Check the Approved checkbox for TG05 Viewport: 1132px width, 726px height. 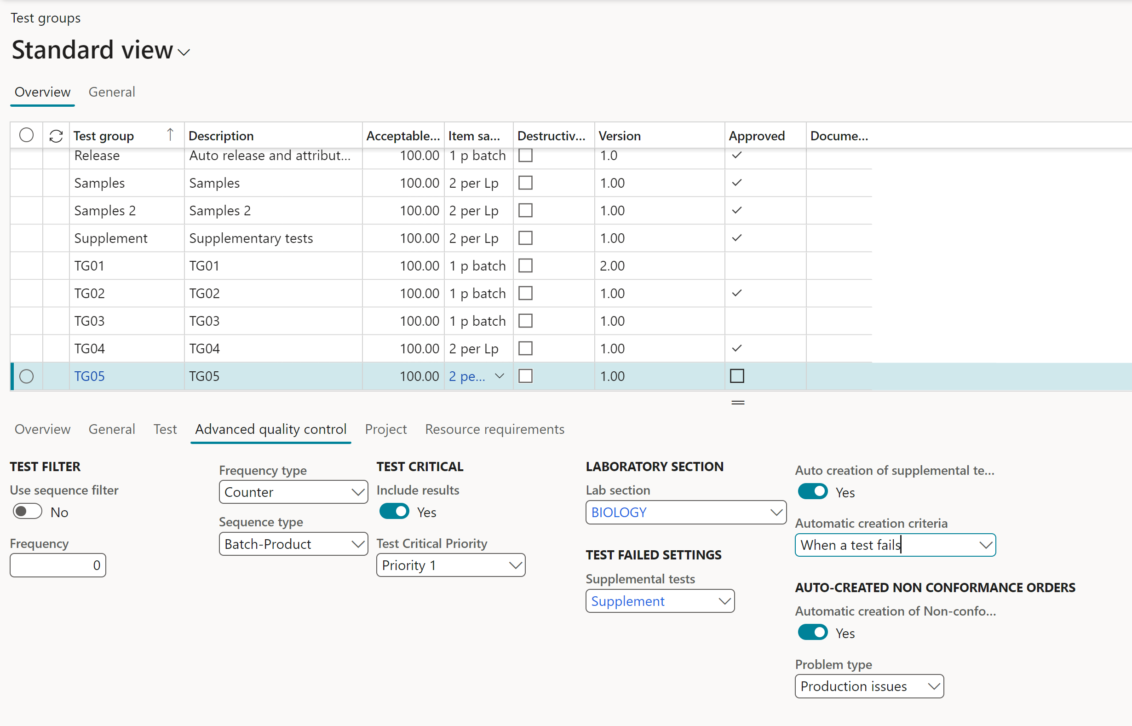point(736,376)
